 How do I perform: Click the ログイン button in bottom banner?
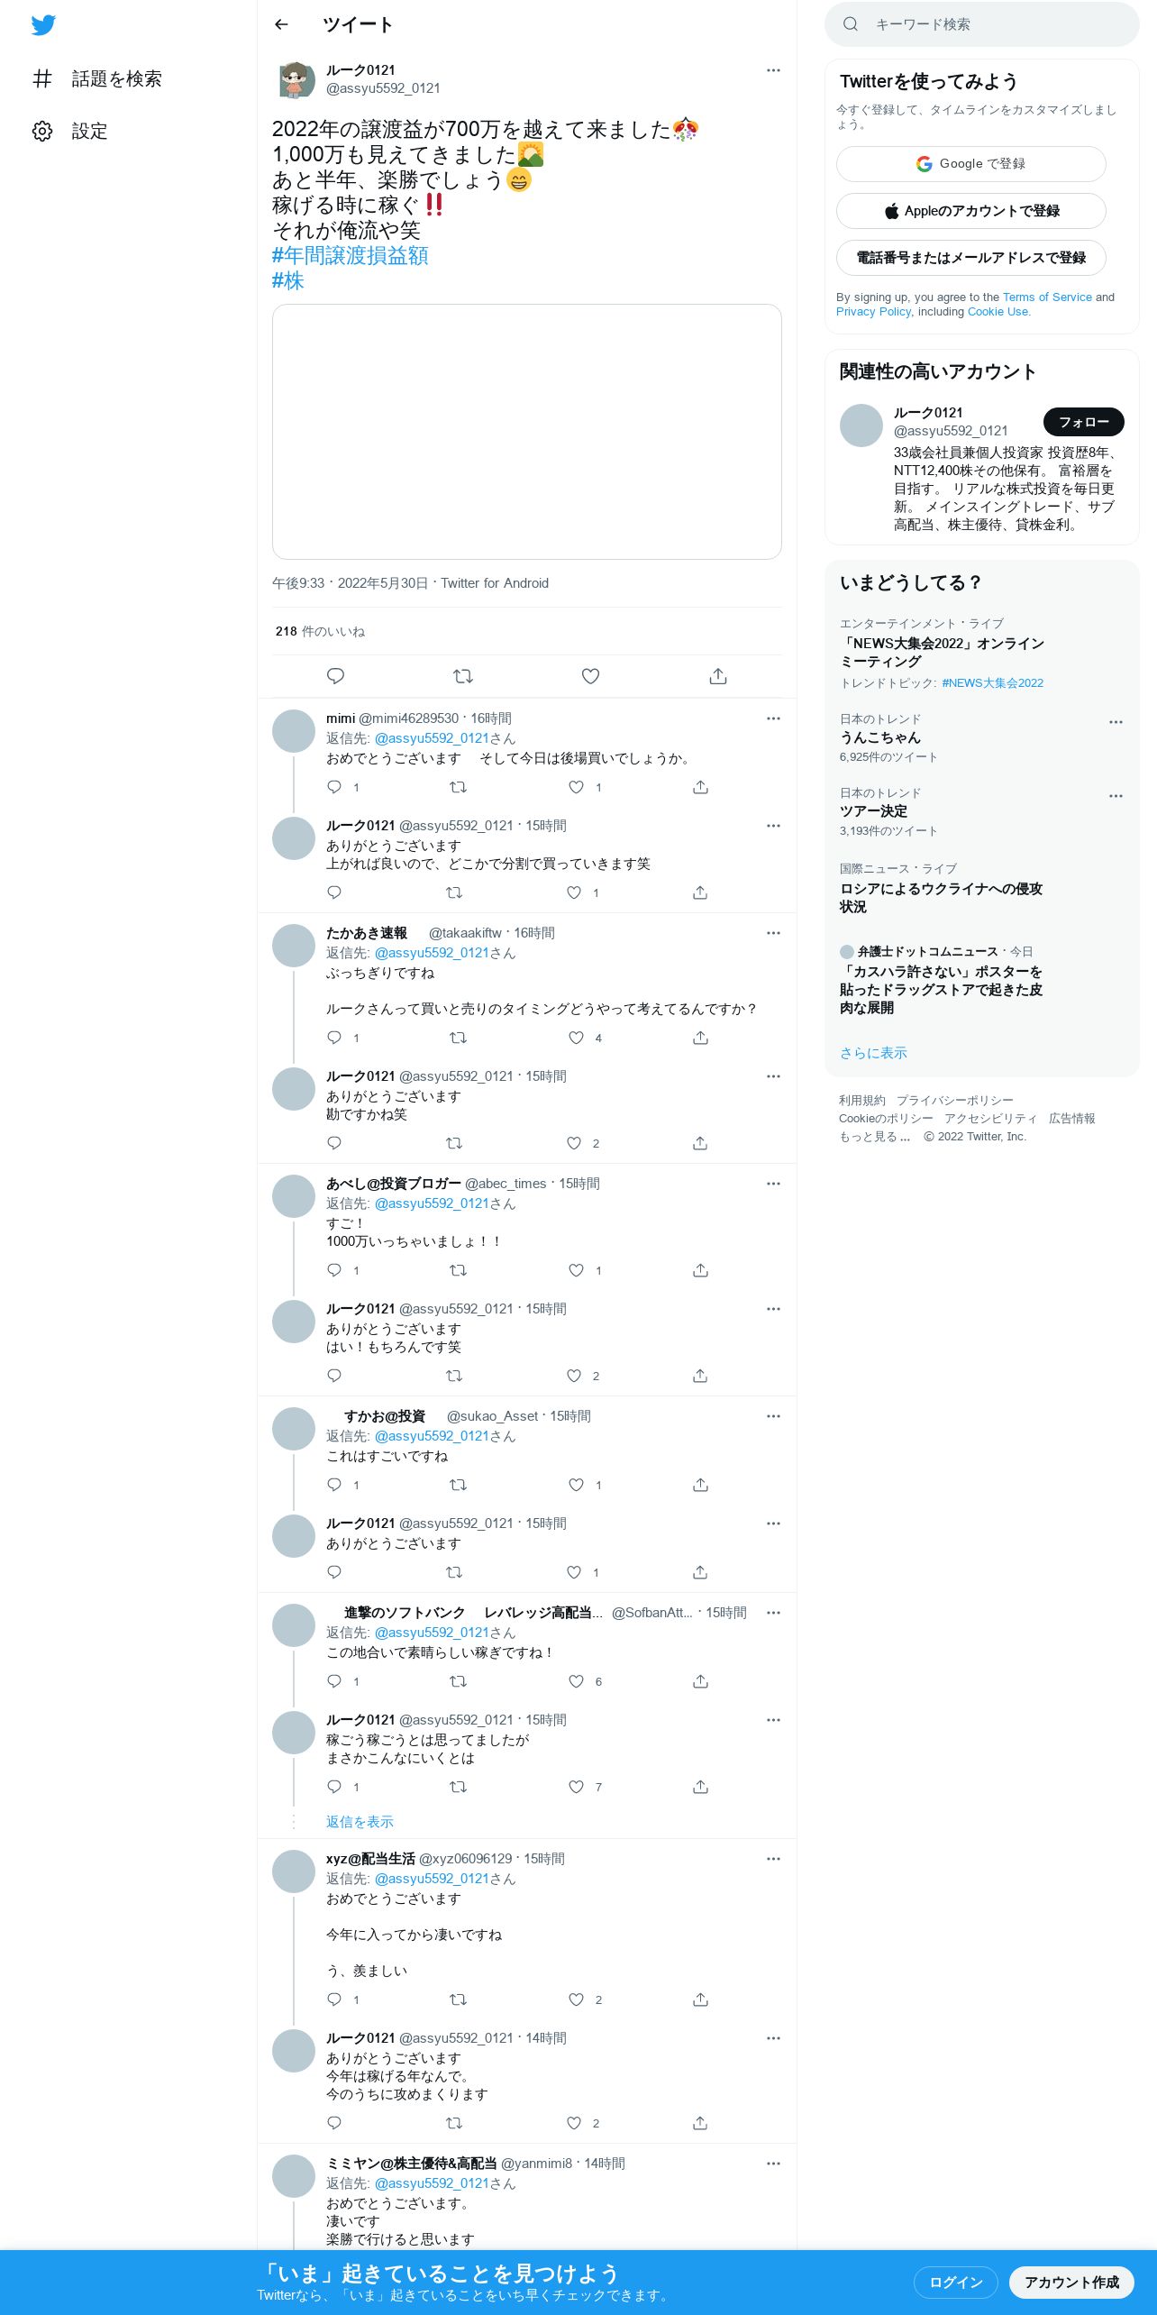pos(955,2282)
